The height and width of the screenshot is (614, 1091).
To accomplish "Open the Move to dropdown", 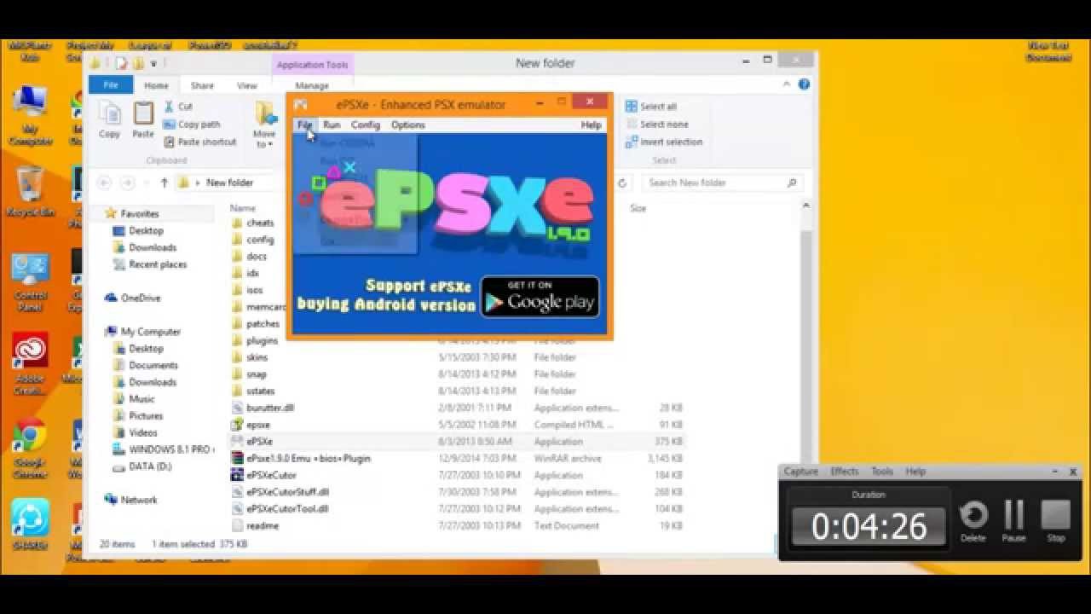I will (264, 125).
